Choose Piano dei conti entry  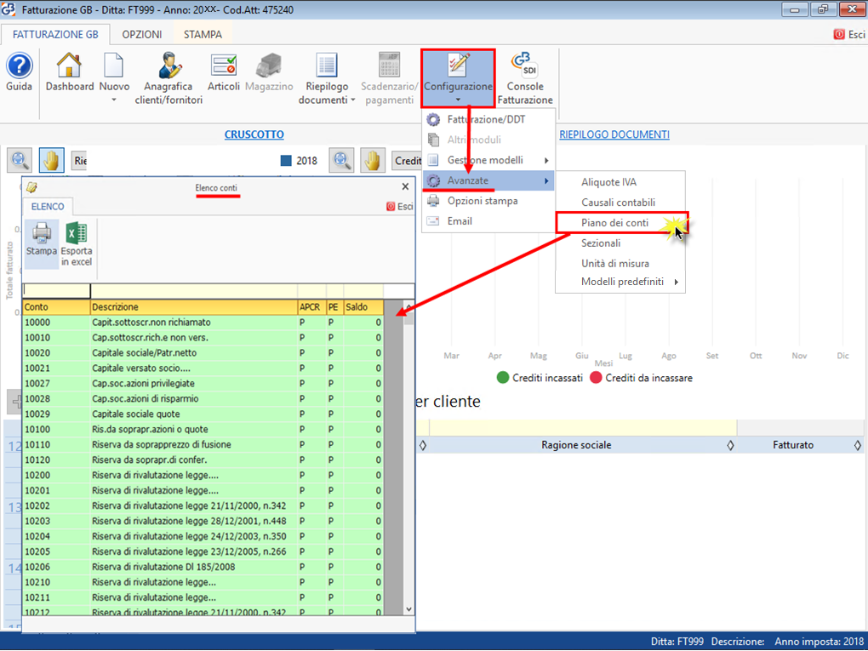coord(614,223)
